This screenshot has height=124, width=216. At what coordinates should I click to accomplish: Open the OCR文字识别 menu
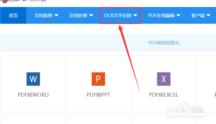(x=117, y=15)
